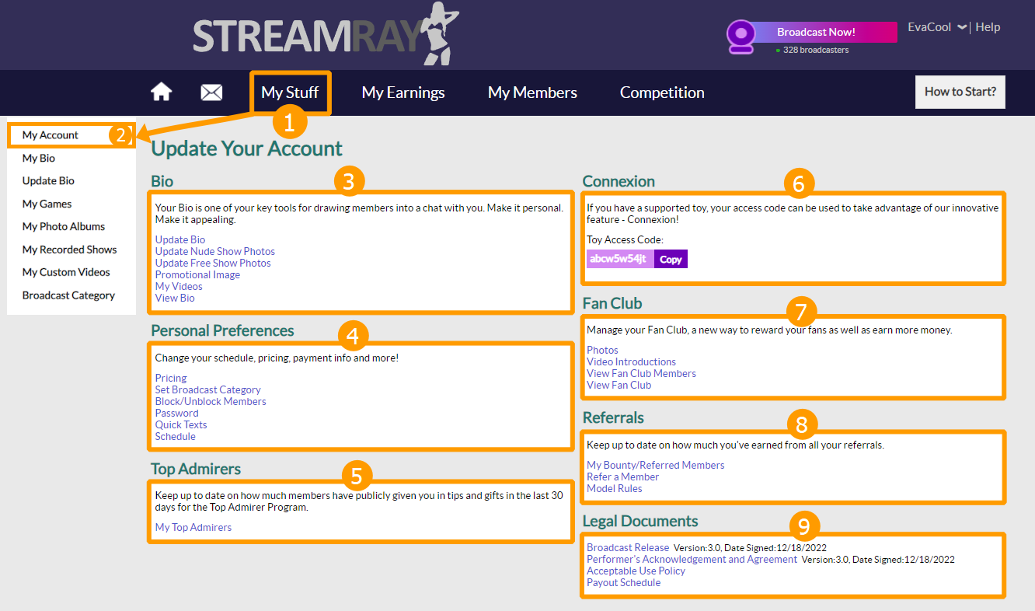This screenshot has height=611, width=1035.
Task: Open the My Top Admirers link
Action: pyautogui.click(x=193, y=527)
